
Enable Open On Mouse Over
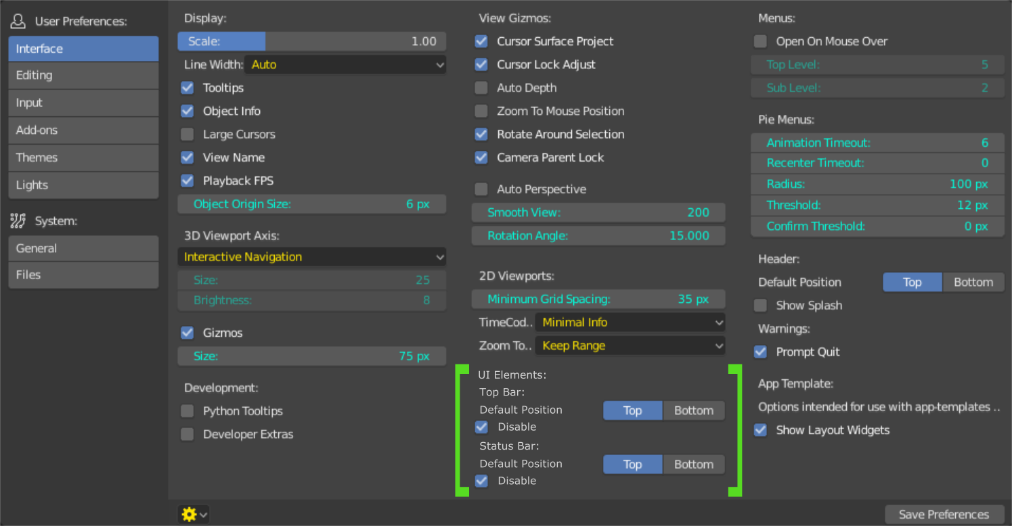tap(761, 41)
